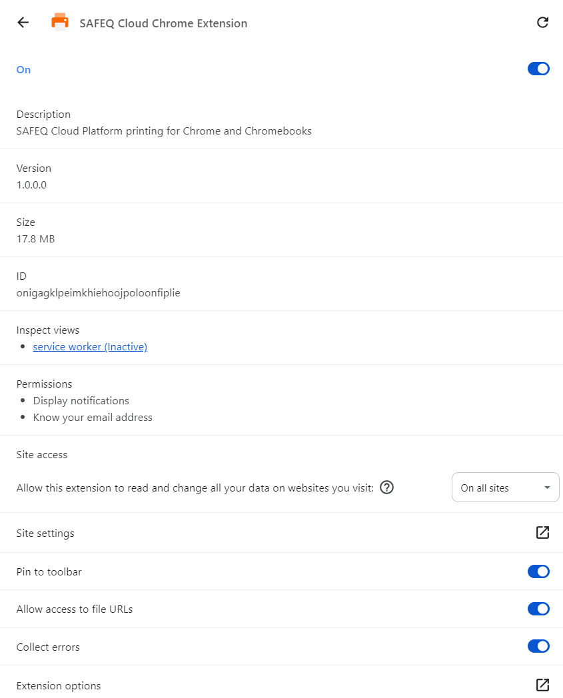Click the "Know your email address" permission
The height and width of the screenshot is (698, 563).
tap(93, 418)
